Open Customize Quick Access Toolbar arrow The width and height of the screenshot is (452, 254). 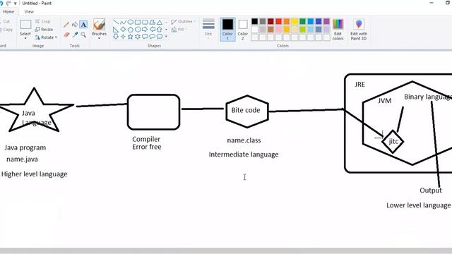click(16, 4)
